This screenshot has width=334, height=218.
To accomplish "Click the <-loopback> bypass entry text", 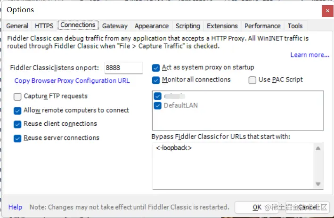I will click(x=174, y=148).
